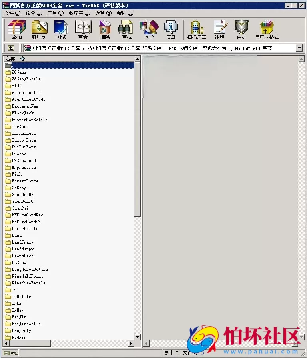Show archive Info (信息) icon

click(171, 30)
